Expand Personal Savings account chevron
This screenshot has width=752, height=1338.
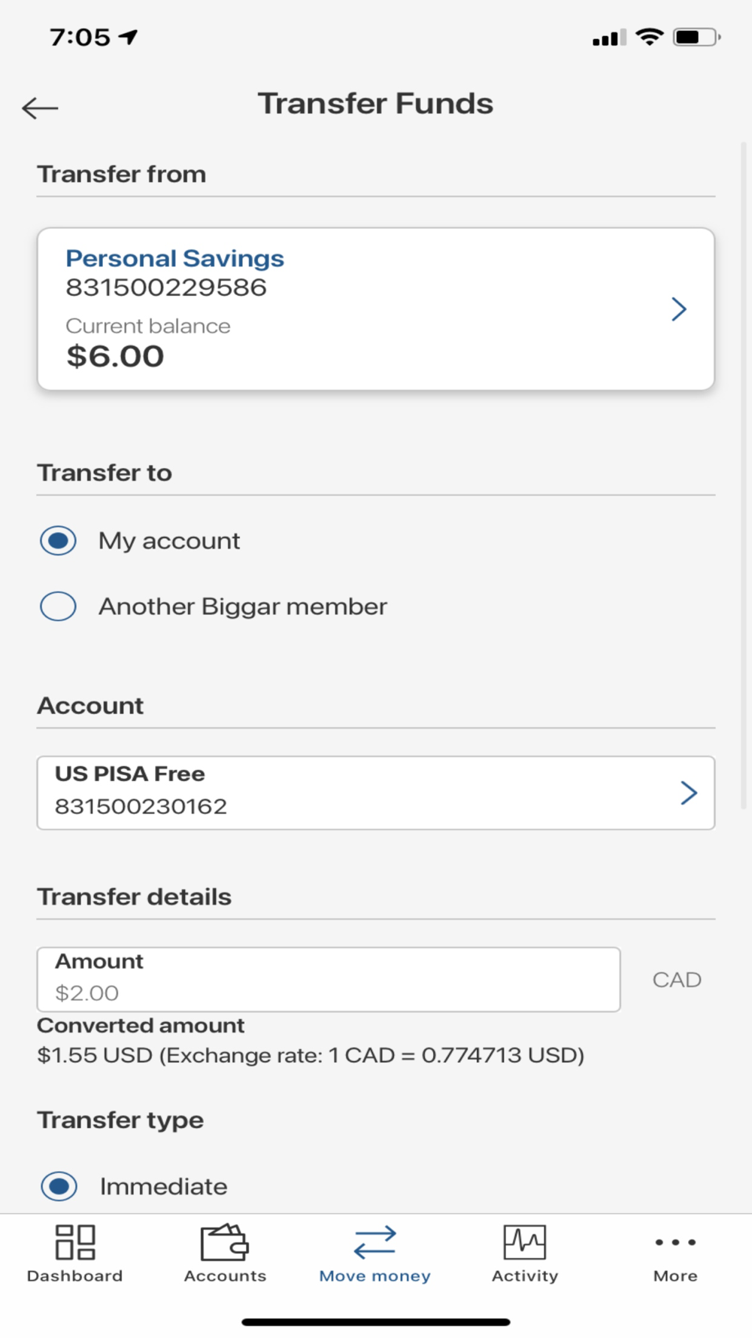[x=679, y=309]
